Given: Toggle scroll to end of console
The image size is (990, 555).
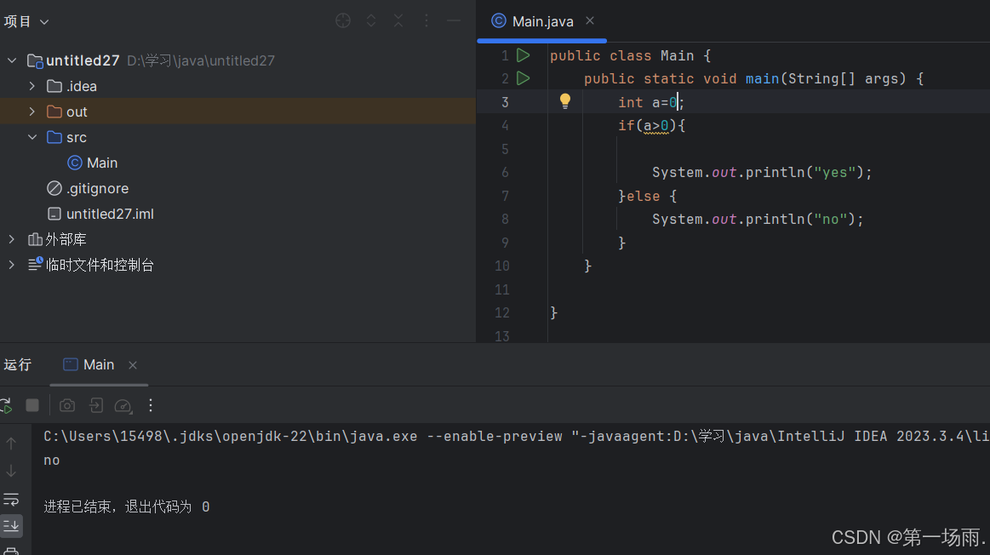Looking at the screenshot, I should [x=11, y=526].
